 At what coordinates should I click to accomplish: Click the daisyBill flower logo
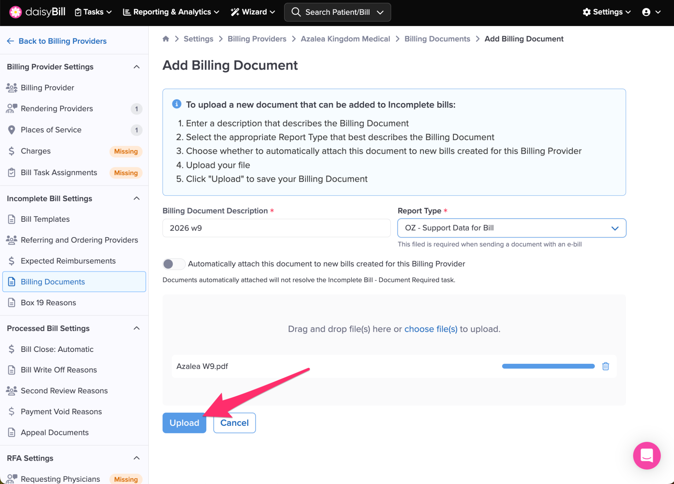15,12
